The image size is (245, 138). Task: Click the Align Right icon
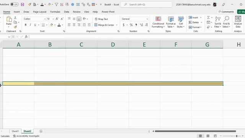tap(79, 25)
